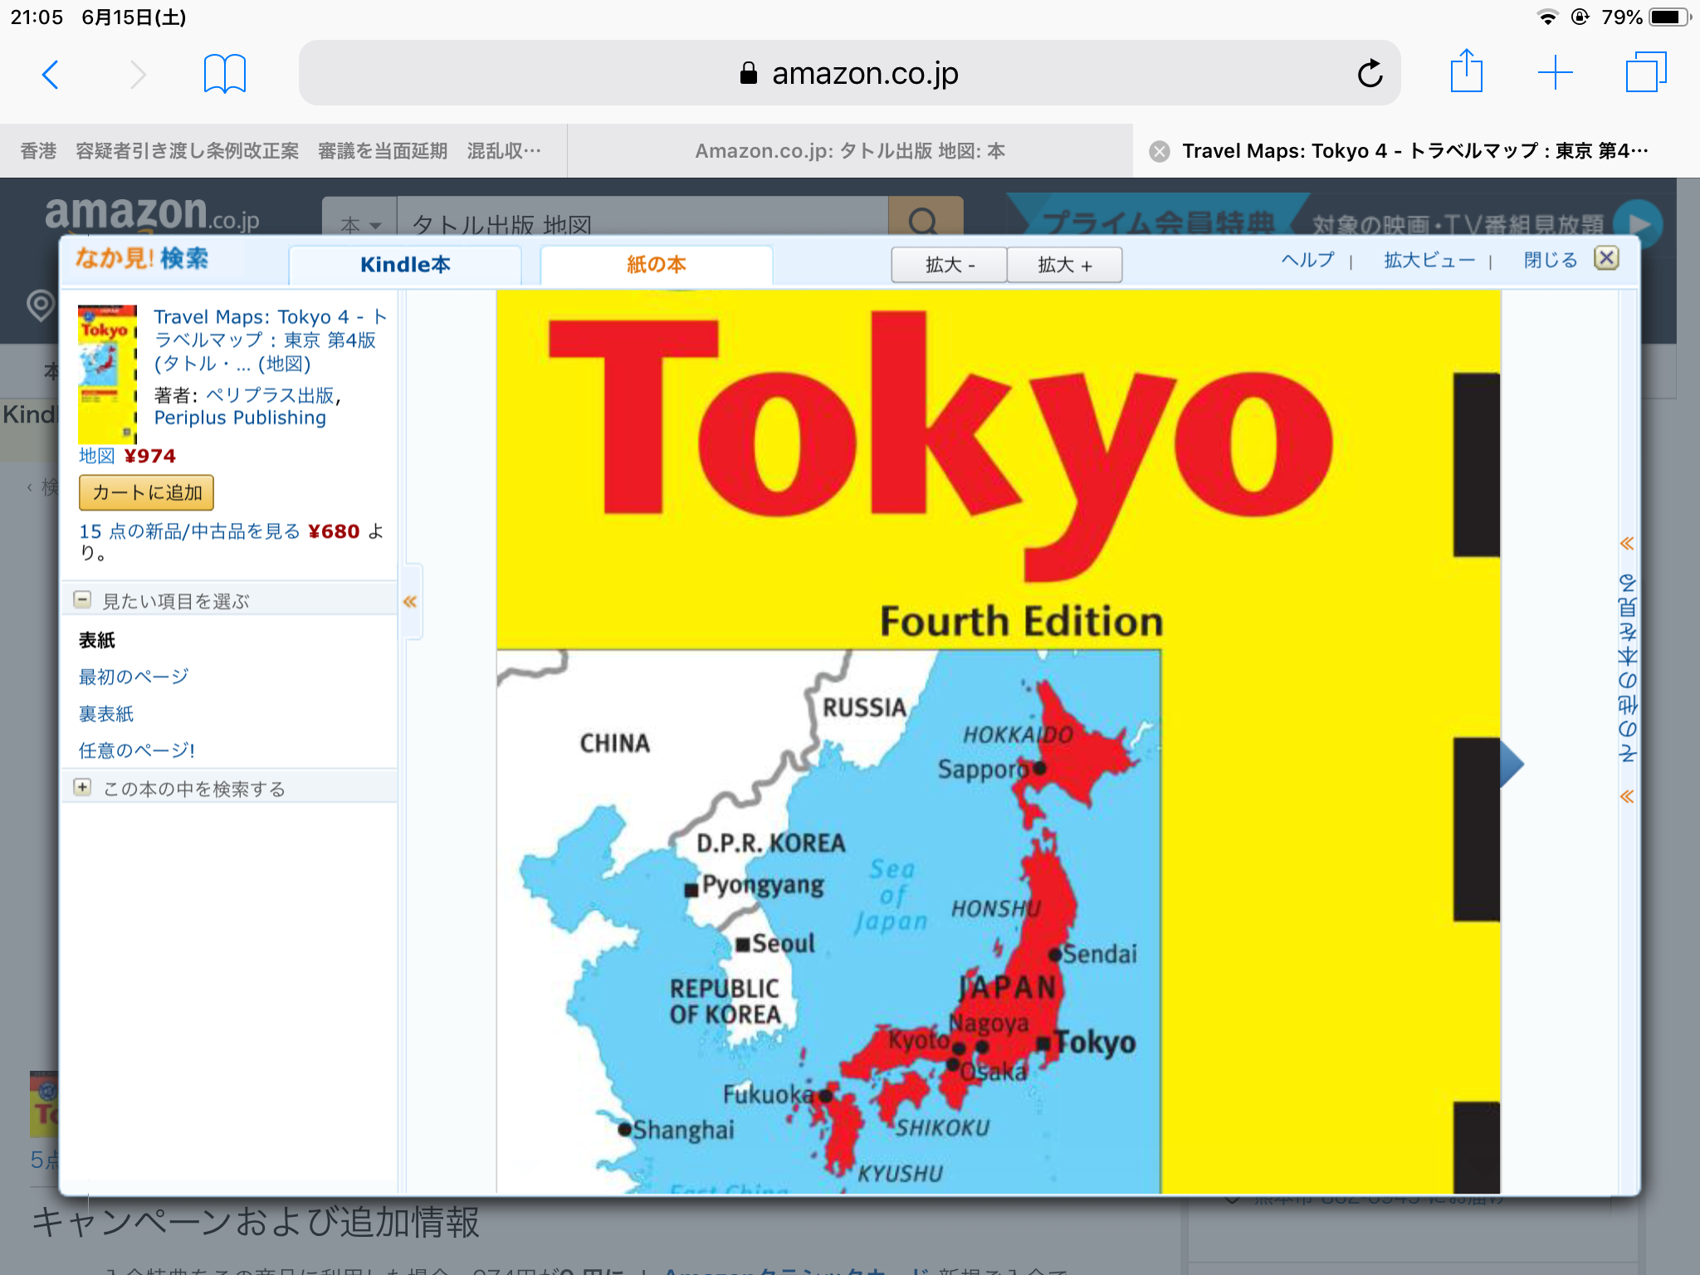Click the ¥974 price text
1700x1275 pixels.
(150, 456)
